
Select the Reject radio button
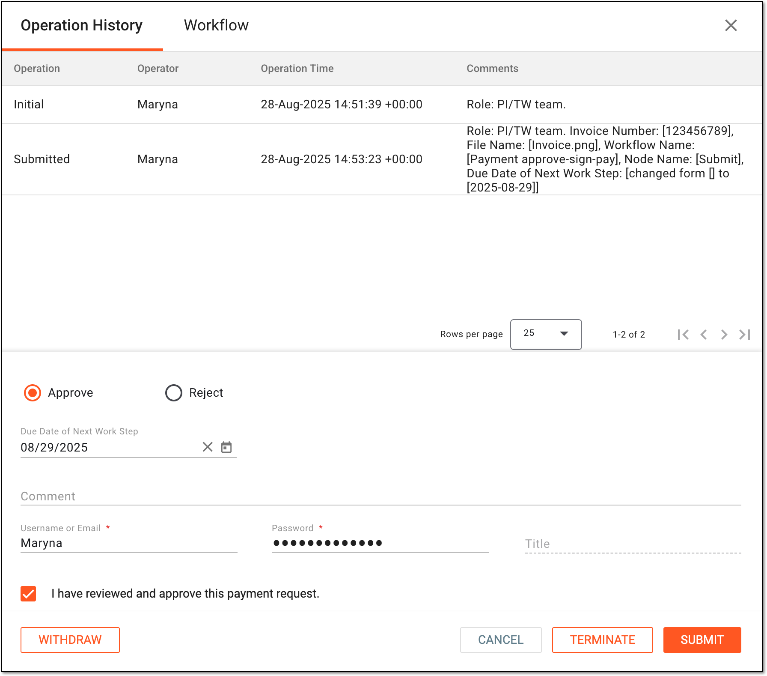(x=174, y=393)
